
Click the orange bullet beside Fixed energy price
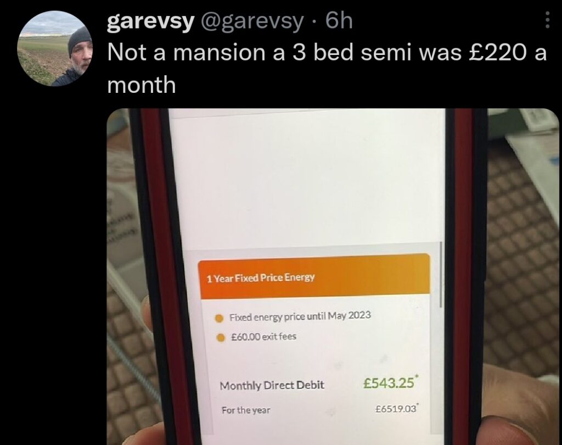click(x=219, y=318)
